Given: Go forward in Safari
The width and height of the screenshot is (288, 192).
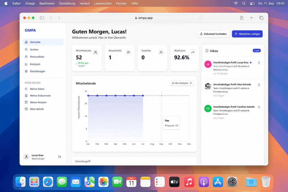Looking at the screenshot, I should [59, 18].
